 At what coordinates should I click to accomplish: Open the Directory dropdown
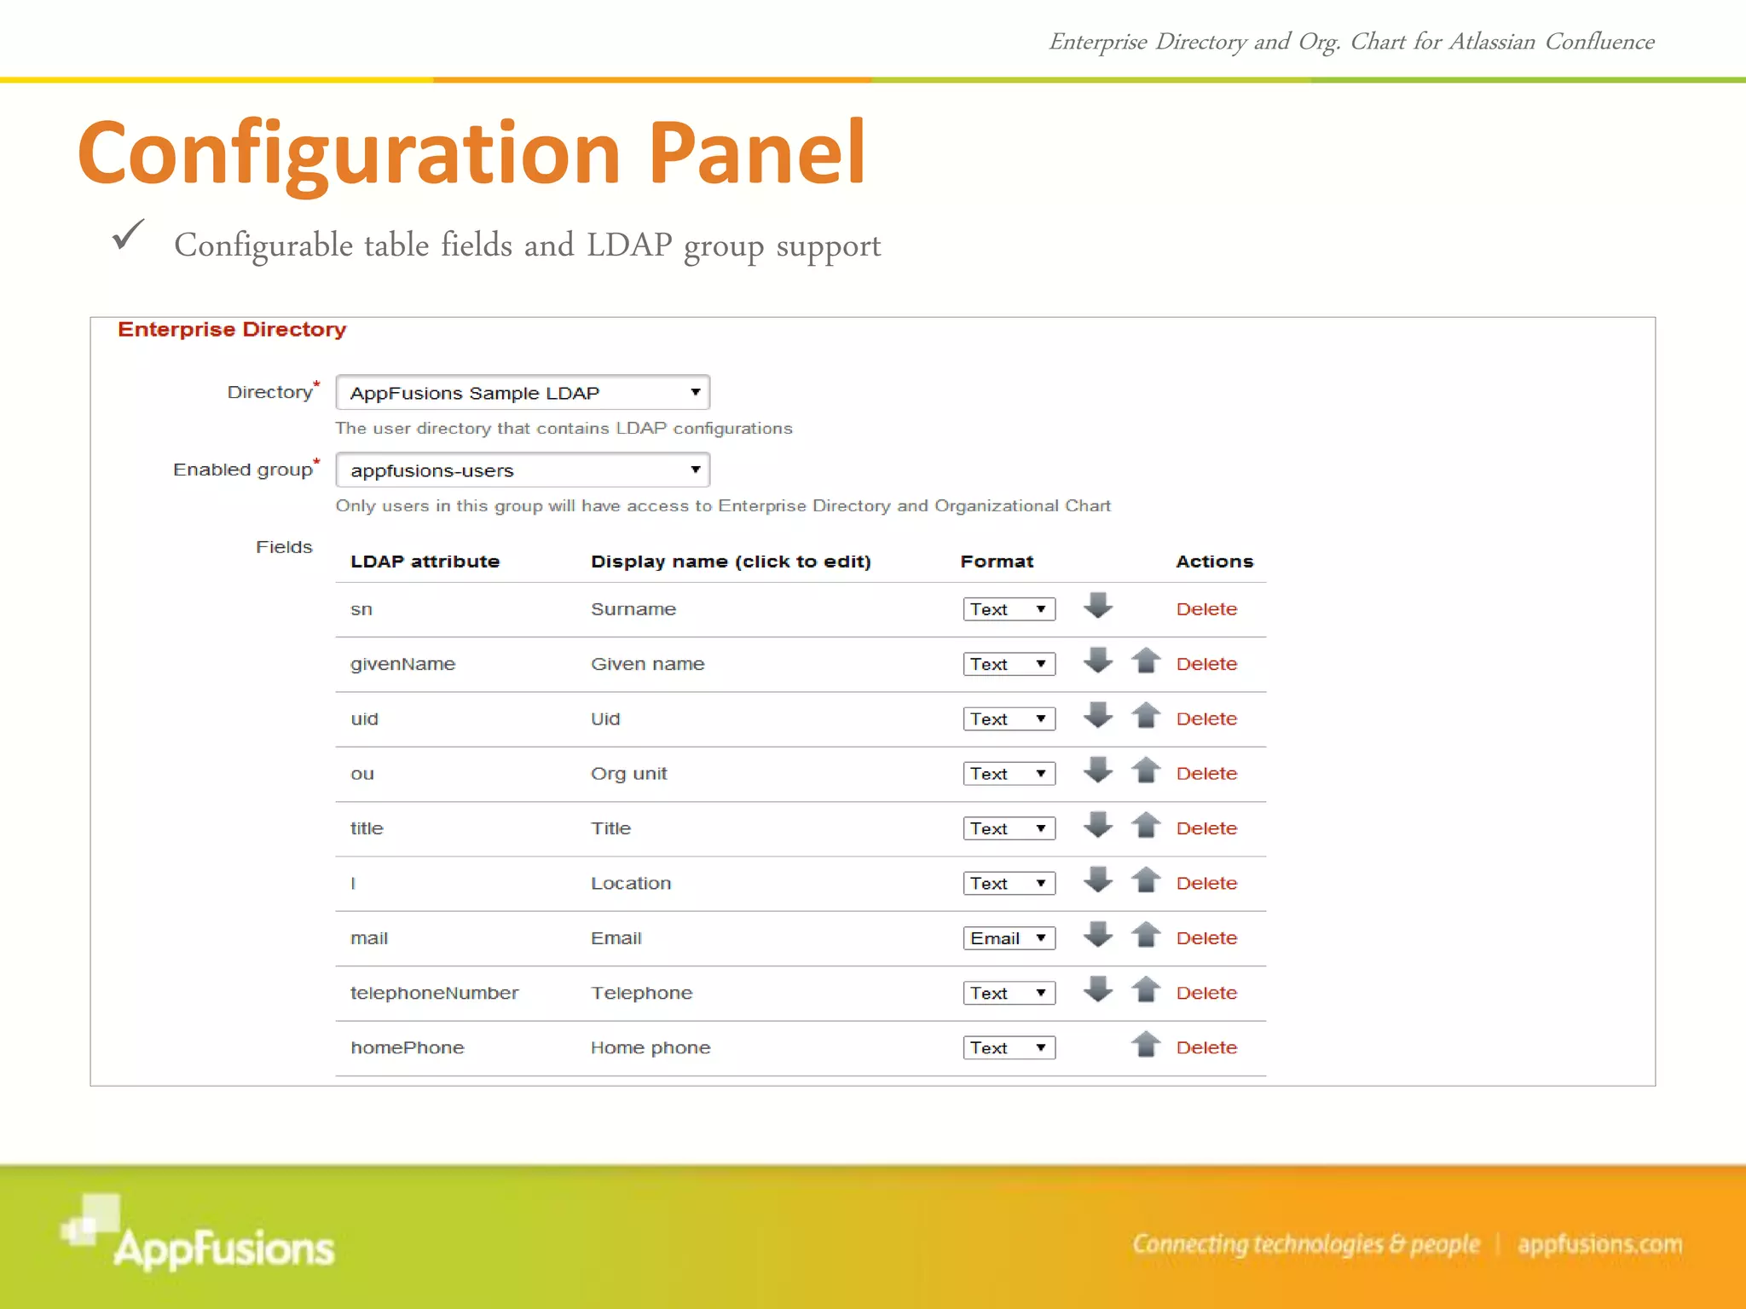[523, 393]
